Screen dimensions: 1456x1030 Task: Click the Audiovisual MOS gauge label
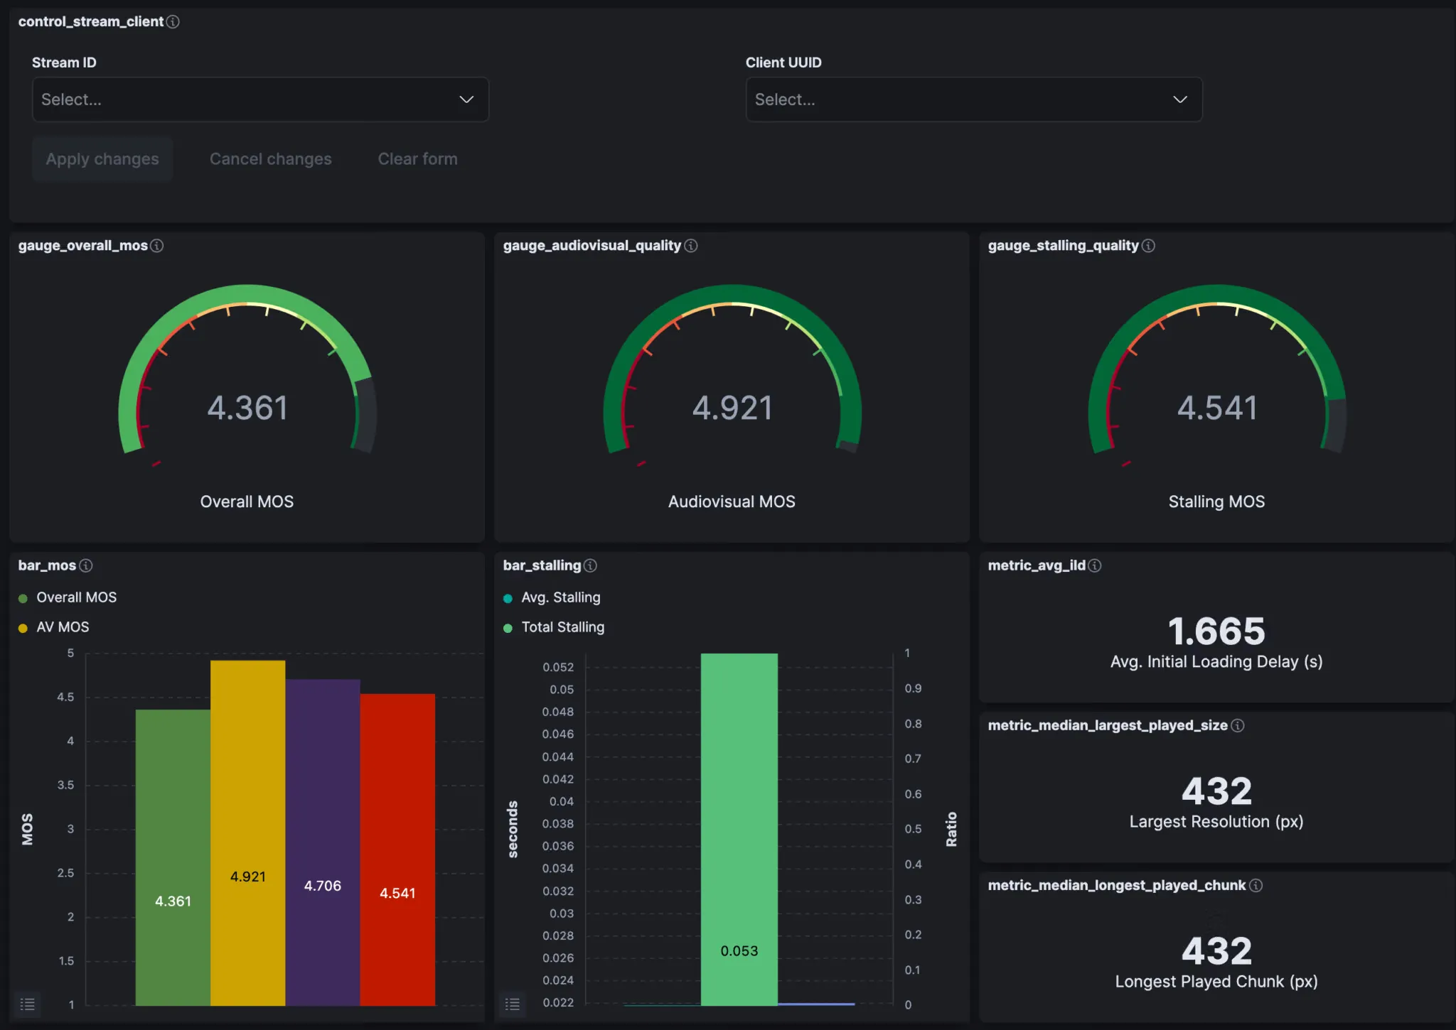tap(732, 502)
